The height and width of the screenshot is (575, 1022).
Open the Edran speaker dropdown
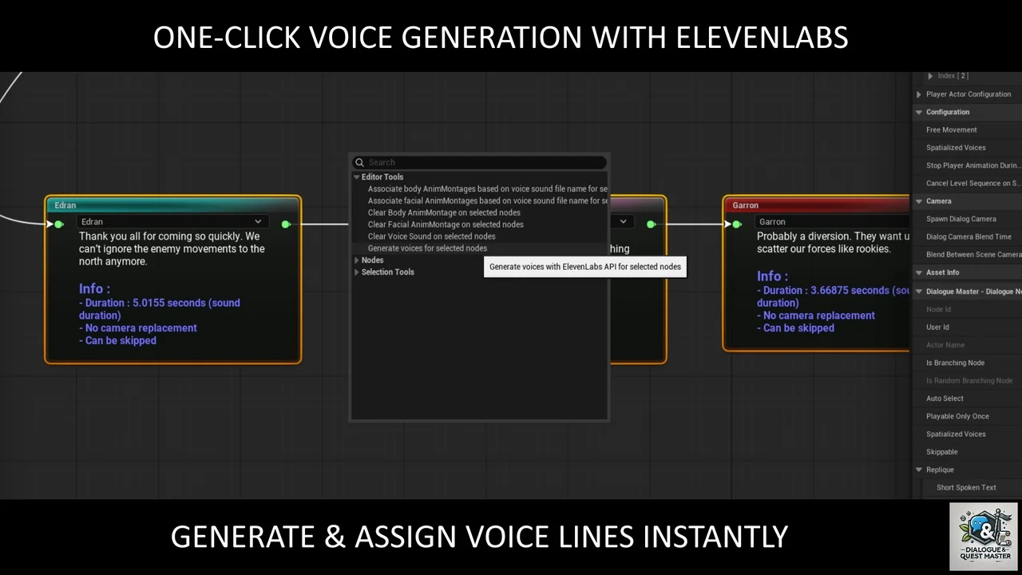[257, 222]
